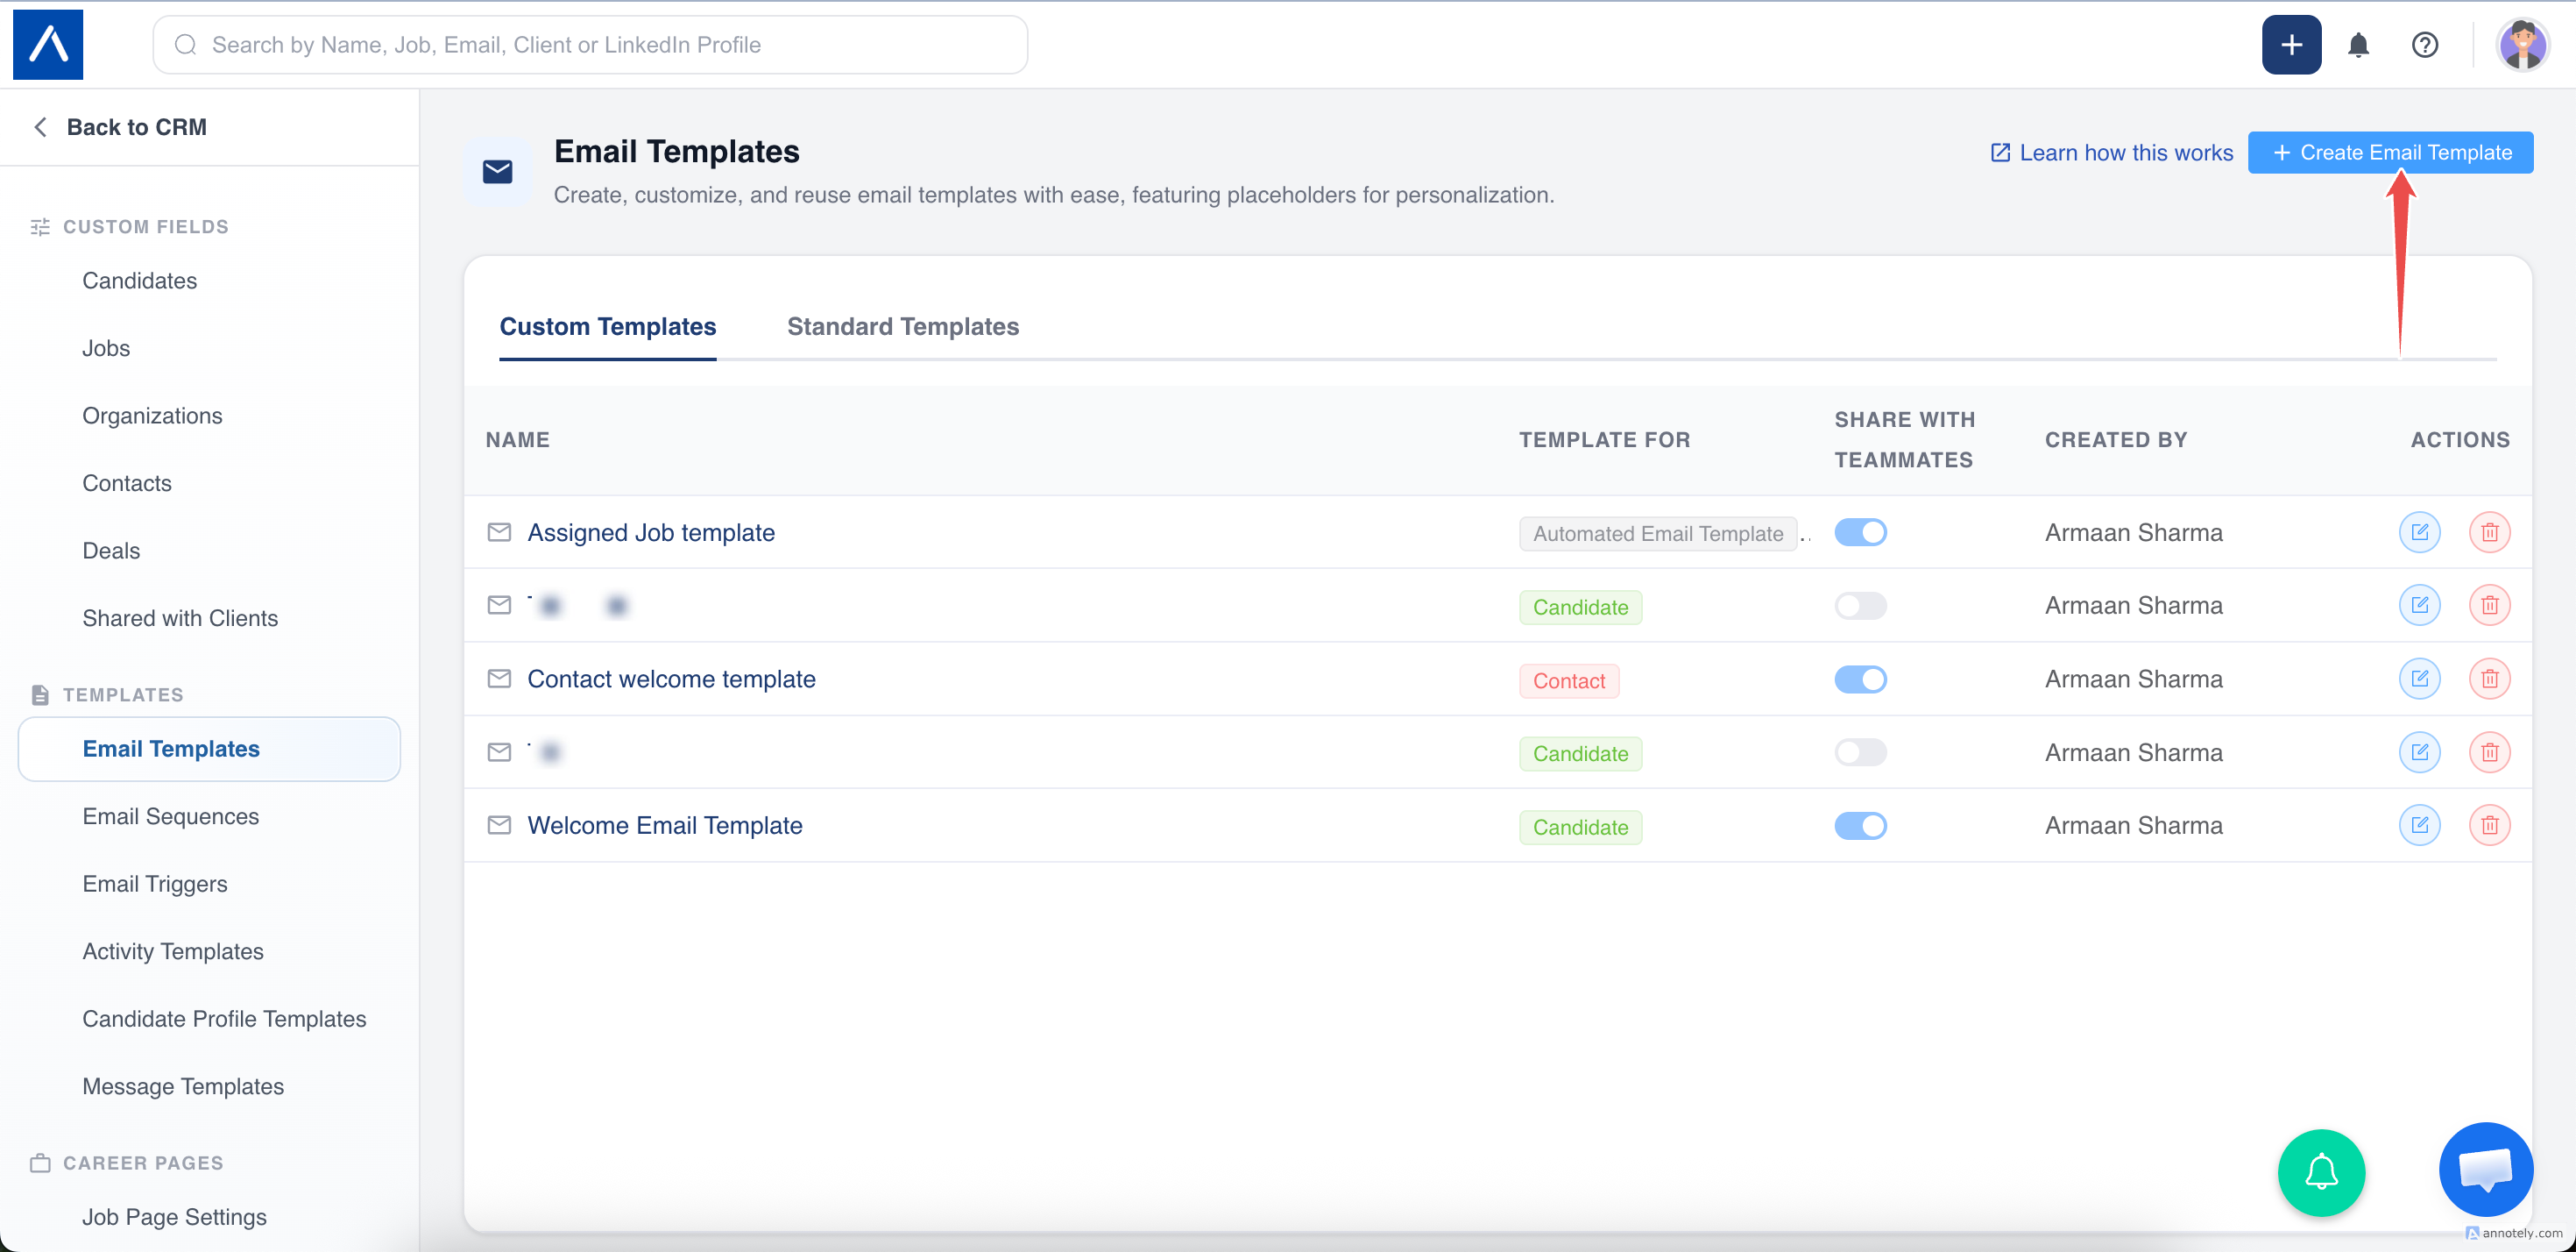Open Jobs custom fields
The height and width of the screenshot is (1252, 2576).
click(106, 348)
